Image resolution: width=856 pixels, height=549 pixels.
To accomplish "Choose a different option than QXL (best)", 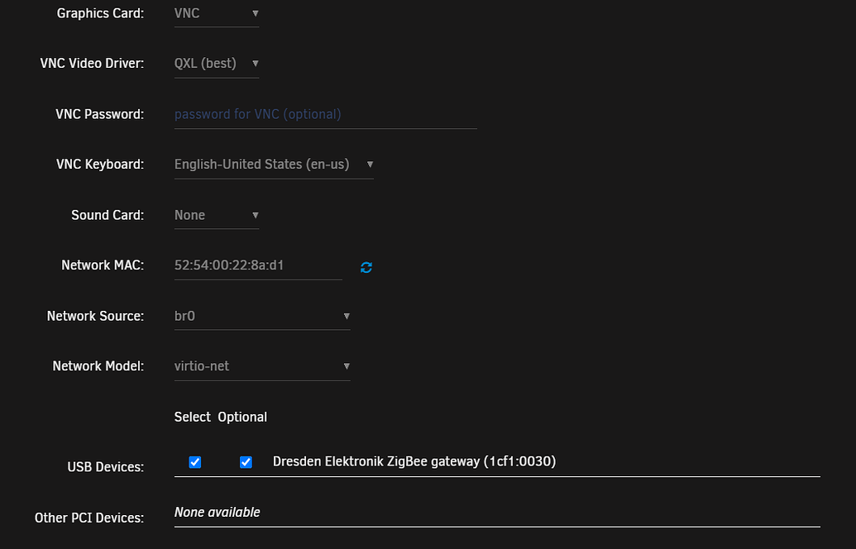I will [x=215, y=64].
